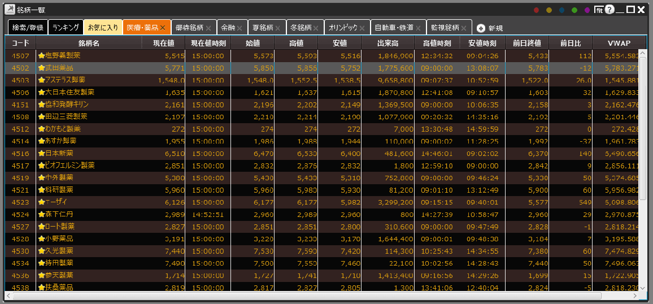The image size is (653, 304).
Task: Sort by the 銘柄名 column header
Action: coord(89,42)
